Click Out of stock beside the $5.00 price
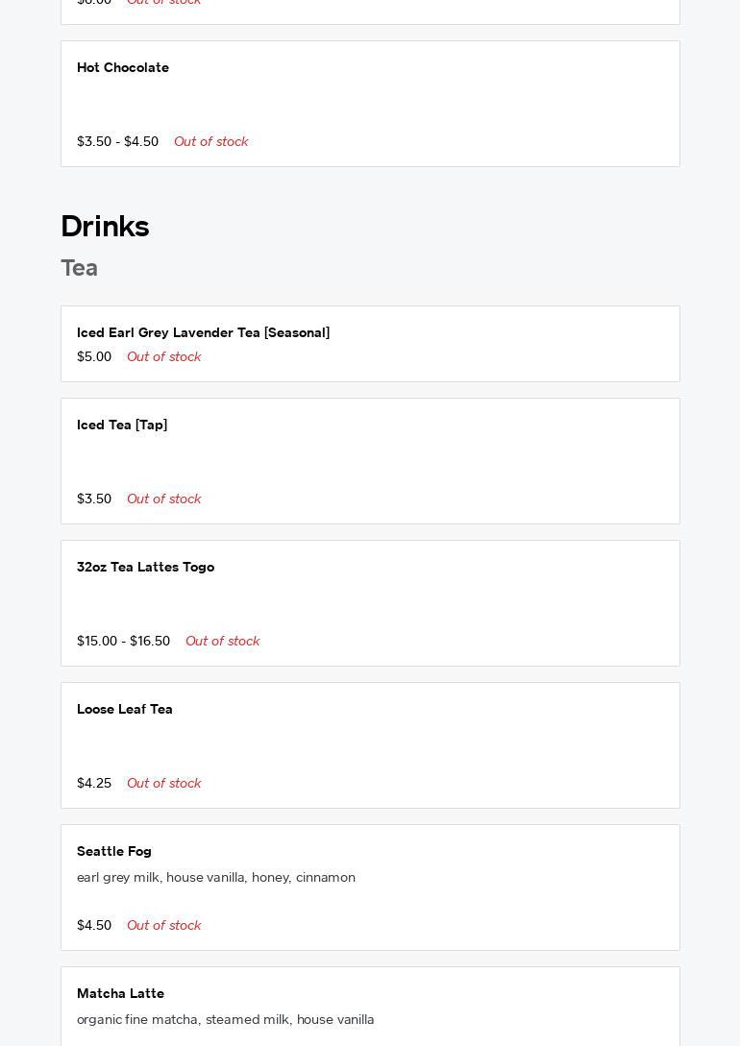The height and width of the screenshot is (1046, 740). click(163, 357)
